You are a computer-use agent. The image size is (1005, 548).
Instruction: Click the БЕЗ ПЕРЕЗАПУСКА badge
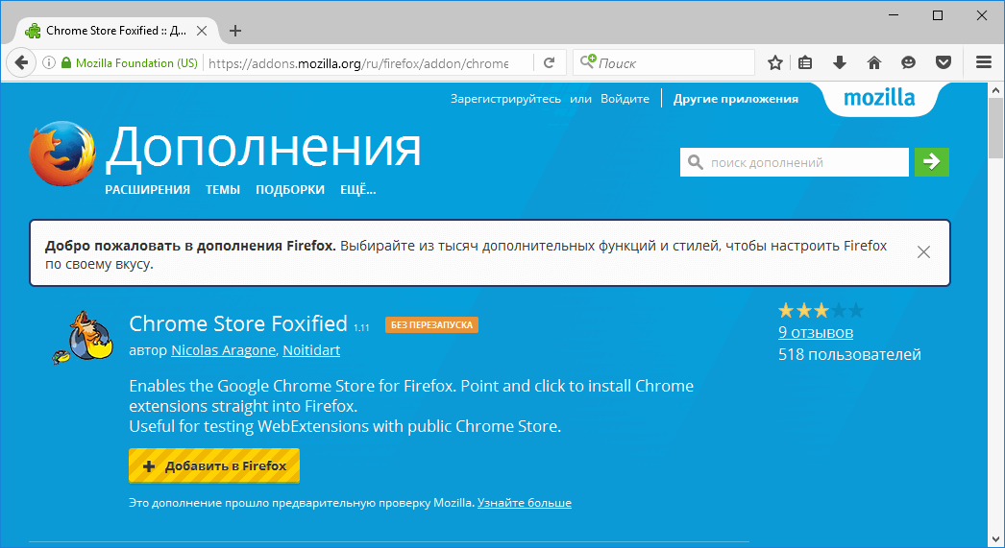pyautogui.click(x=431, y=325)
